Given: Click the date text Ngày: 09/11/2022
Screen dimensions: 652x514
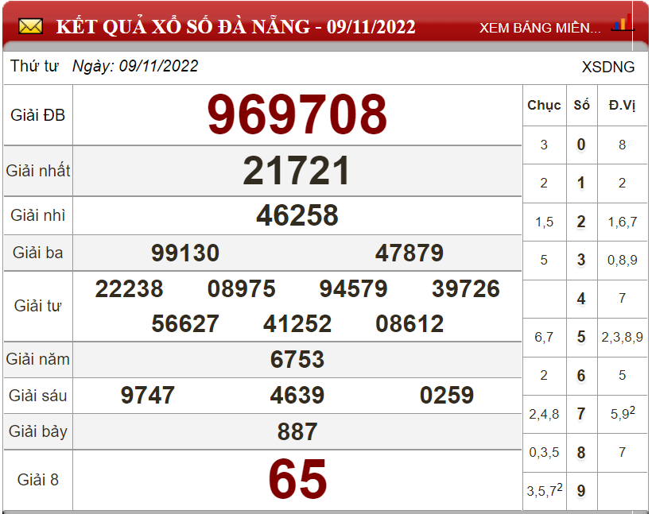Looking at the screenshot, I should click(135, 66).
